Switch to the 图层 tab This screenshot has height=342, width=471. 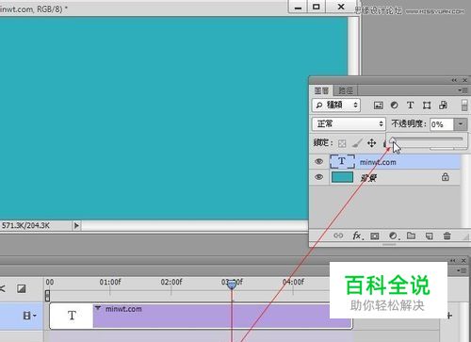(x=321, y=90)
